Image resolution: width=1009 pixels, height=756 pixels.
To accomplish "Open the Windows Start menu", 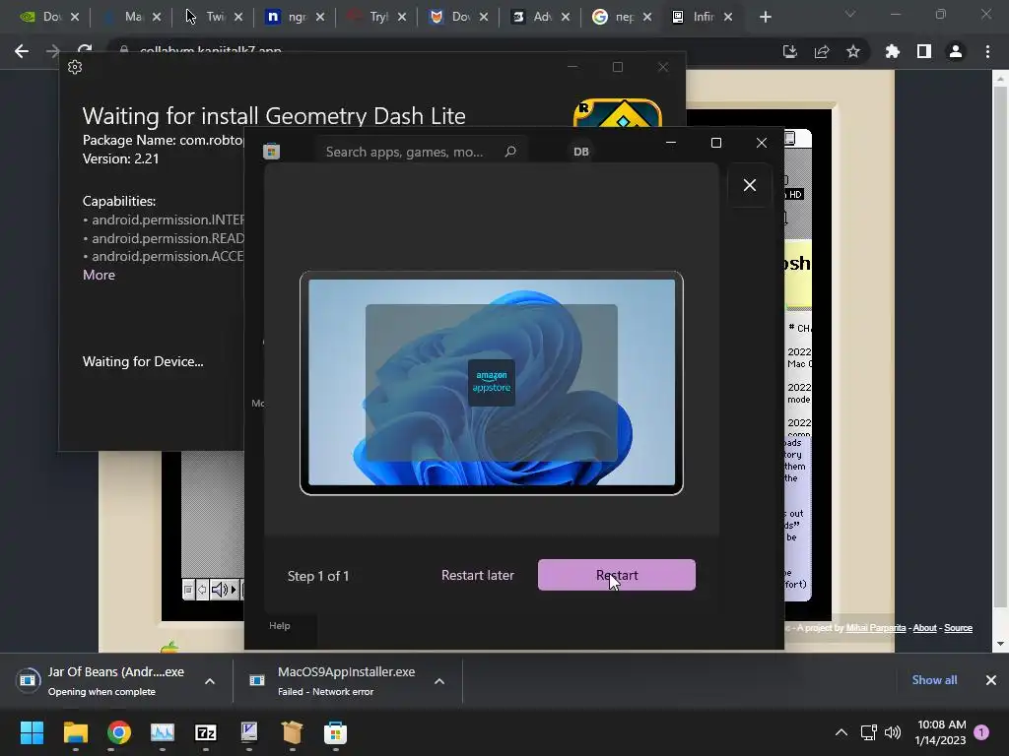I will [x=32, y=732].
